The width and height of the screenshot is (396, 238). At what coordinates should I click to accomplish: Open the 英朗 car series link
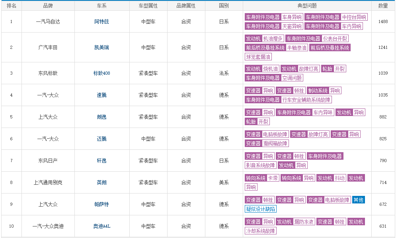pos(101,182)
